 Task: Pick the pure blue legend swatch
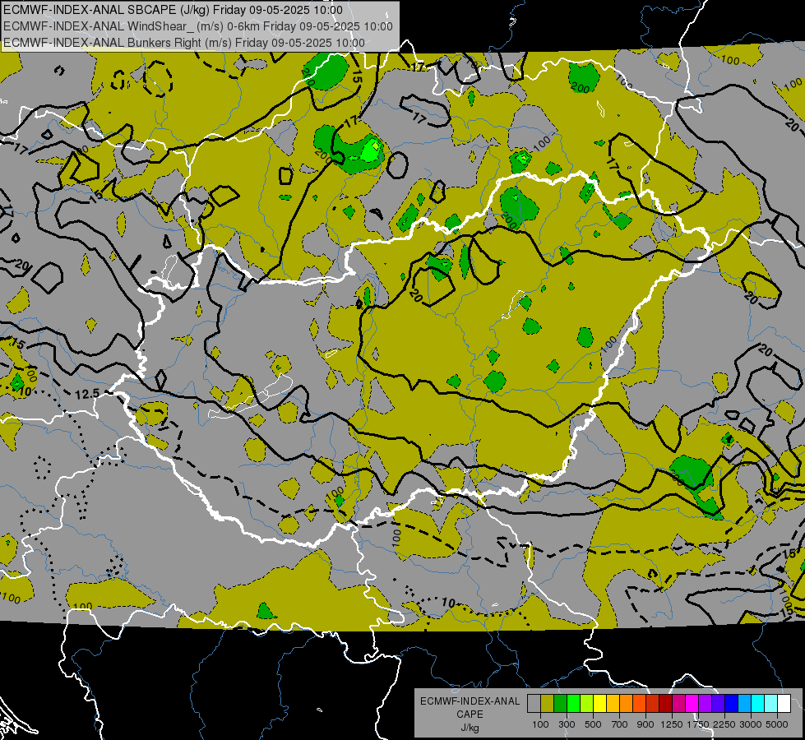click(x=732, y=704)
